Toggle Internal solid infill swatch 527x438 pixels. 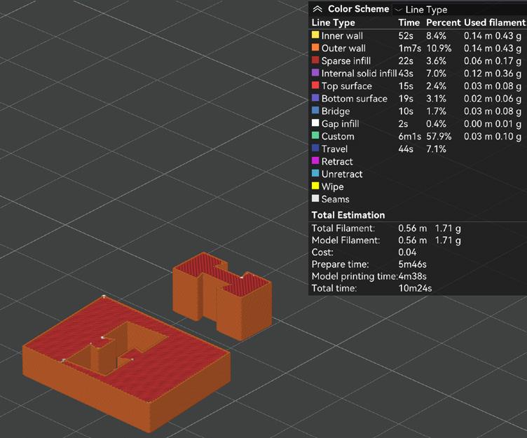point(315,73)
